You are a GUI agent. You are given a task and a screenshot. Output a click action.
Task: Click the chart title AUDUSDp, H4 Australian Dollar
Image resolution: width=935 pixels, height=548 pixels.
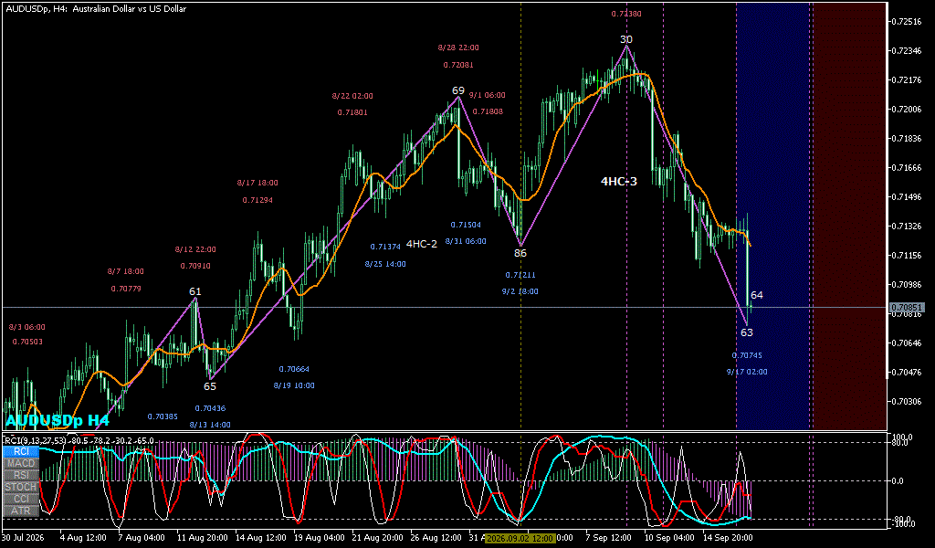click(96, 9)
